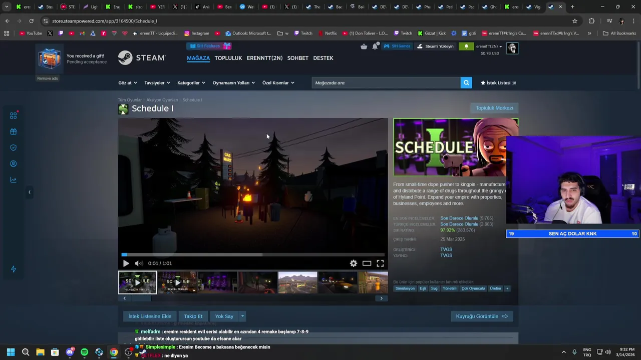Open the tab search dropdown in Chrome
Screen dimensions: 641x360
7,6
